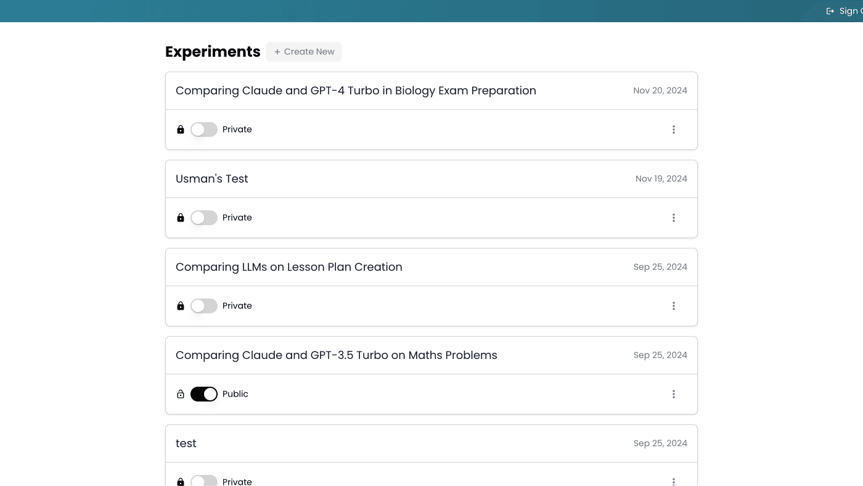This screenshot has width=863, height=486.
Task: Click the plus icon inside the Create New button
Action: click(277, 52)
